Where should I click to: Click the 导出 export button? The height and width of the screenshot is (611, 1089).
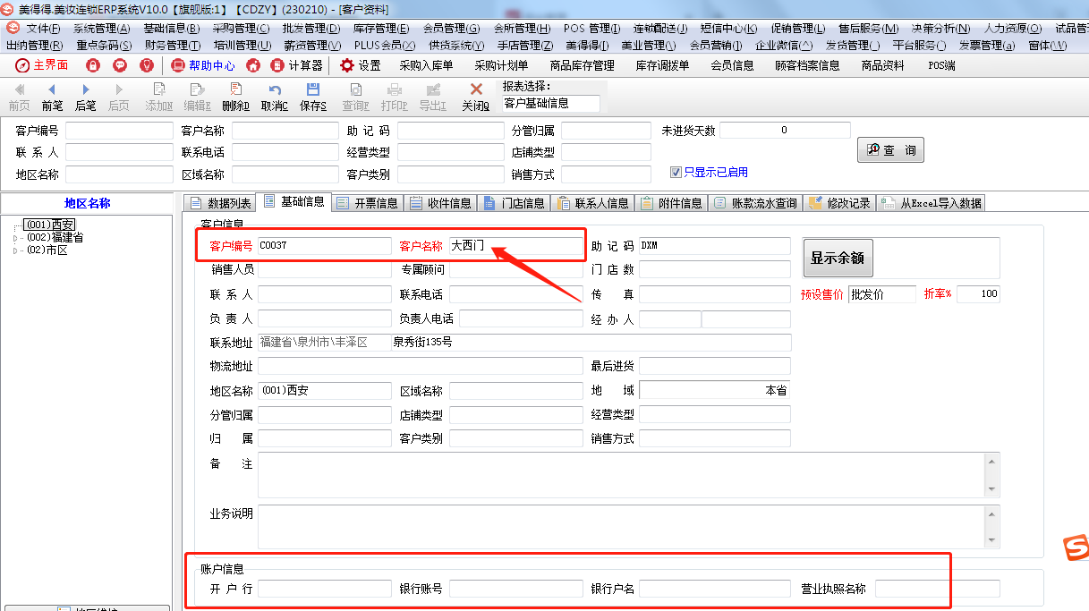point(433,97)
